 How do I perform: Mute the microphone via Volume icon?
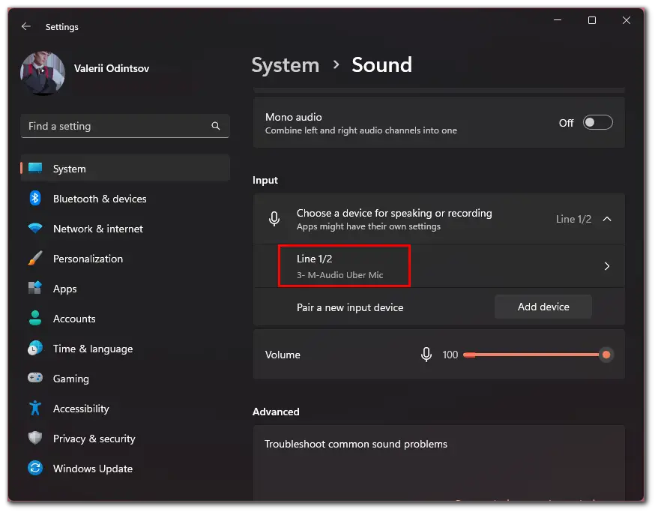426,355
